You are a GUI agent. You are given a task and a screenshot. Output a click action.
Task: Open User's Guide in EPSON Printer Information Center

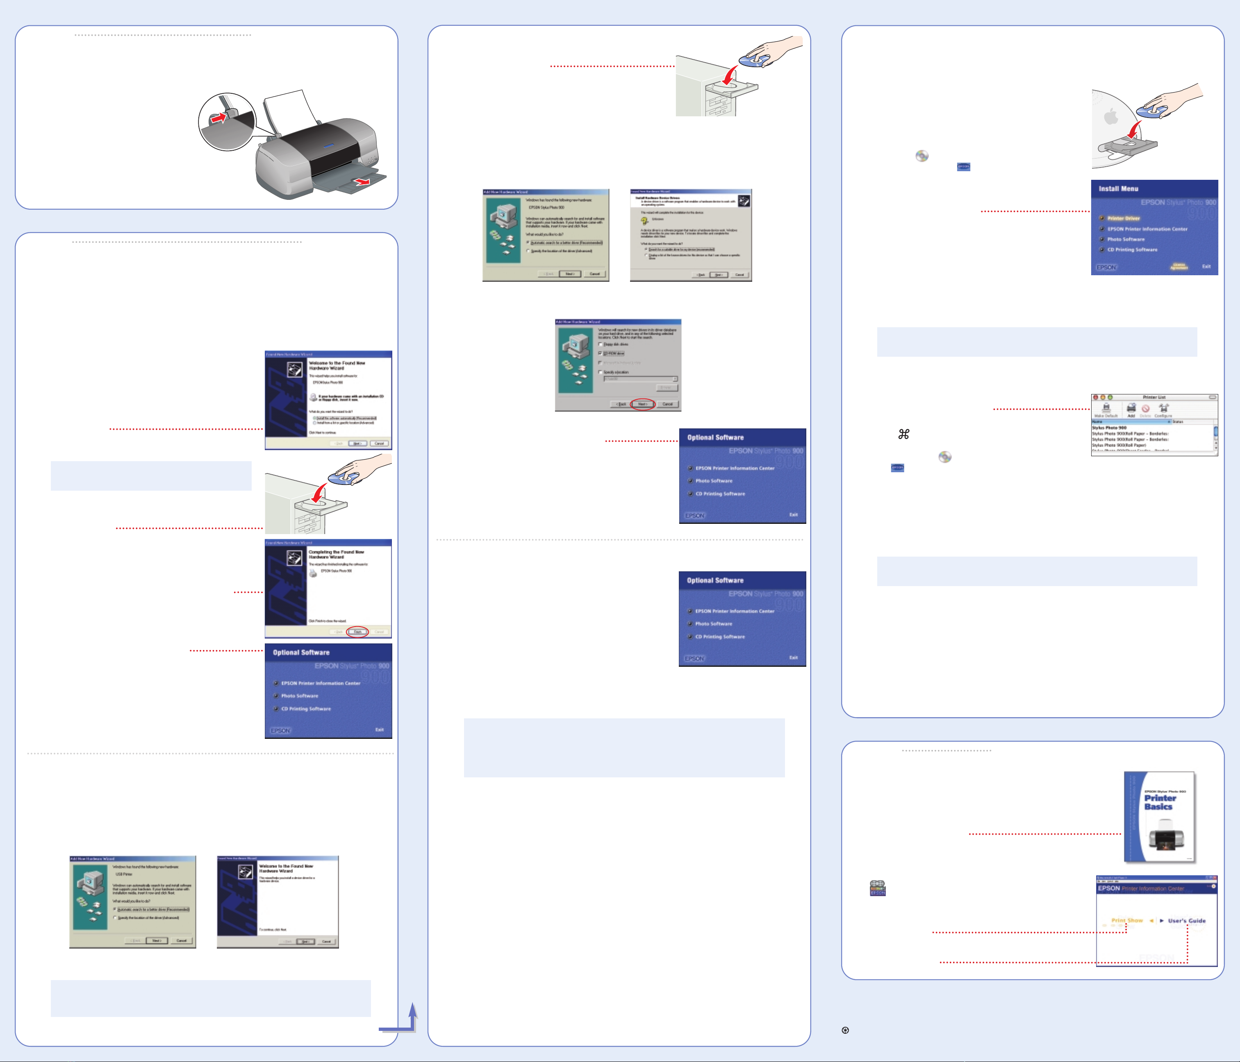(1187, 921)
